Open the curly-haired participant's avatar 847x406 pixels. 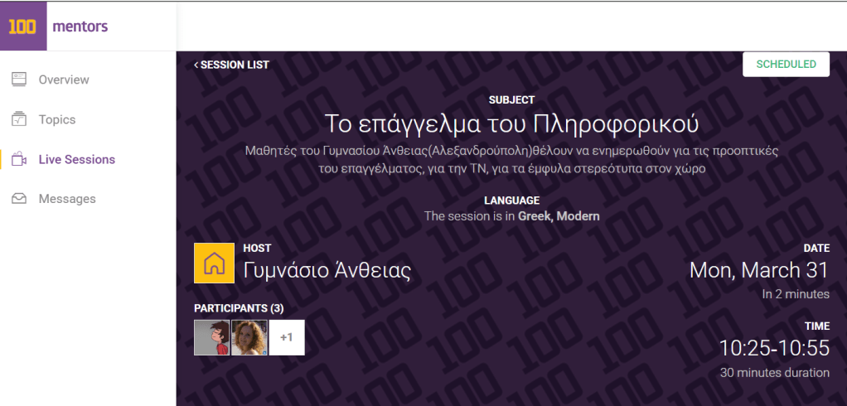point(249,337)
